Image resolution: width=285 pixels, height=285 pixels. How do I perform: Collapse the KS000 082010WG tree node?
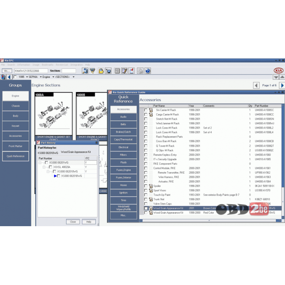(x=48, y=172)
